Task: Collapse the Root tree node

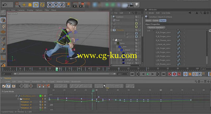Action: click(113, 40)
